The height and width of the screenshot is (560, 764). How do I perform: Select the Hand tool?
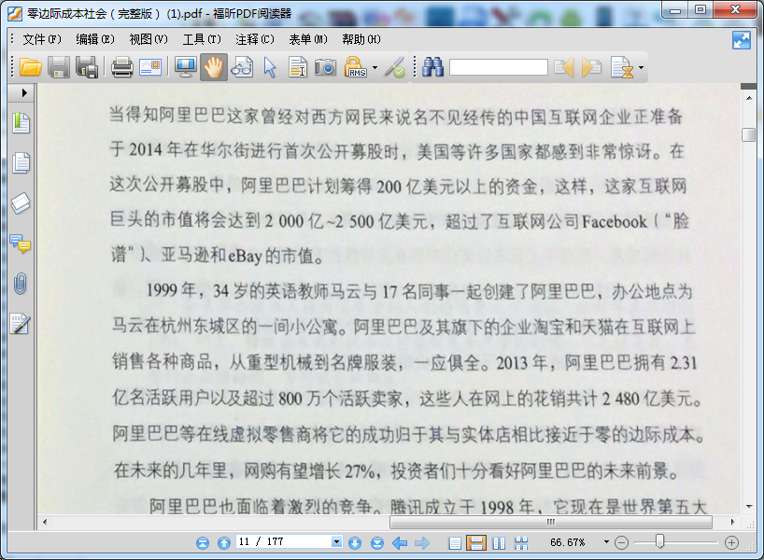213,67
